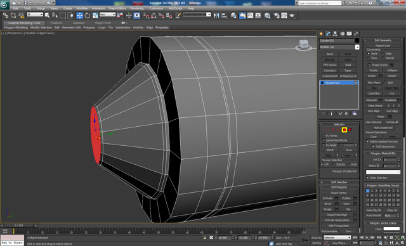406x246 pixels.
Task: Open the Material Editor icon
Action: [x=268, y=15]
